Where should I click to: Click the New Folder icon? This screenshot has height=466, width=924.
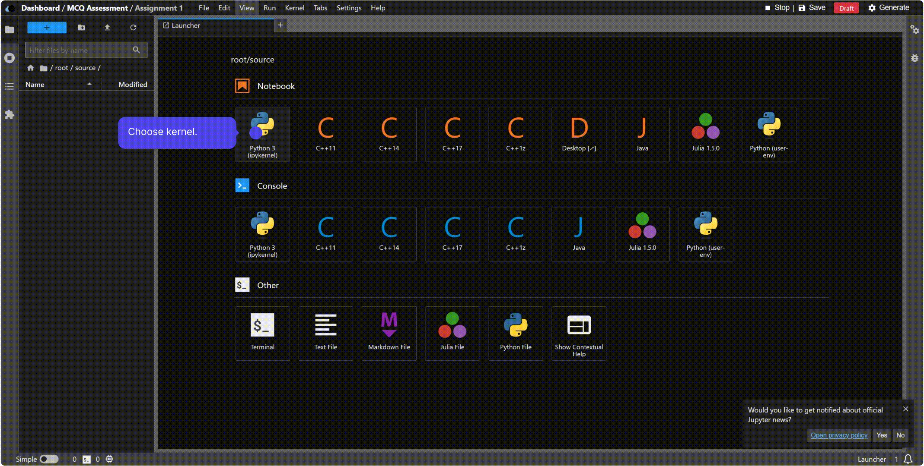(x=81, y=28)
